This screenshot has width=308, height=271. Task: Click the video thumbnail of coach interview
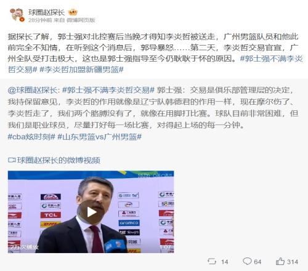(91, 212)
